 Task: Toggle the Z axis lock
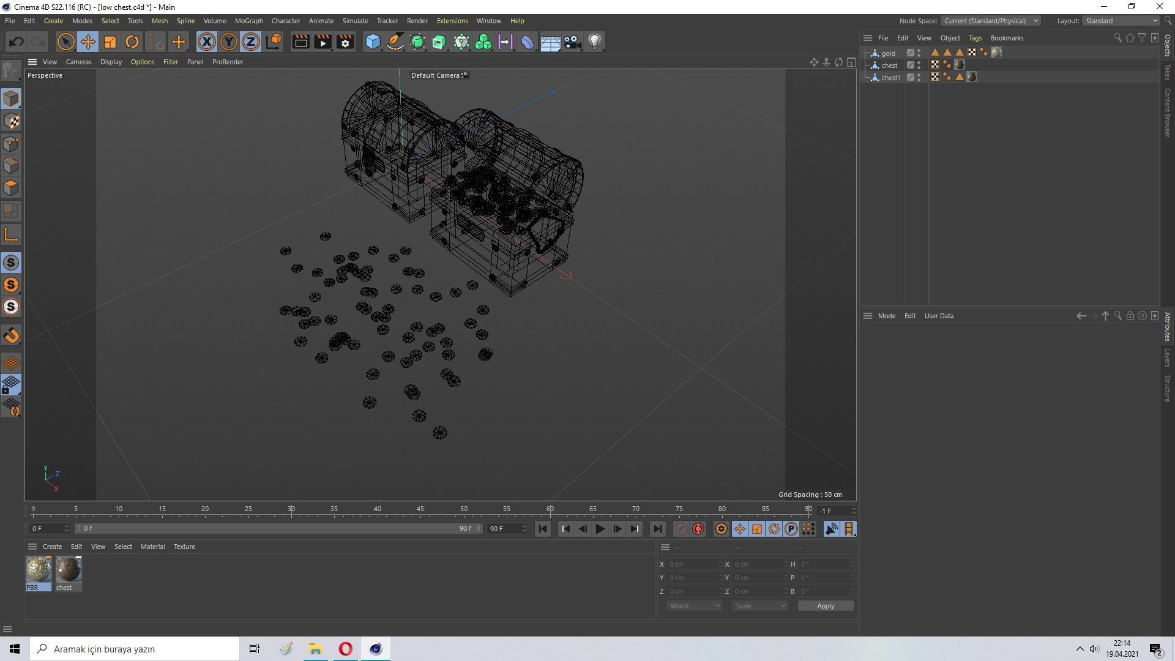coord(250,42)
